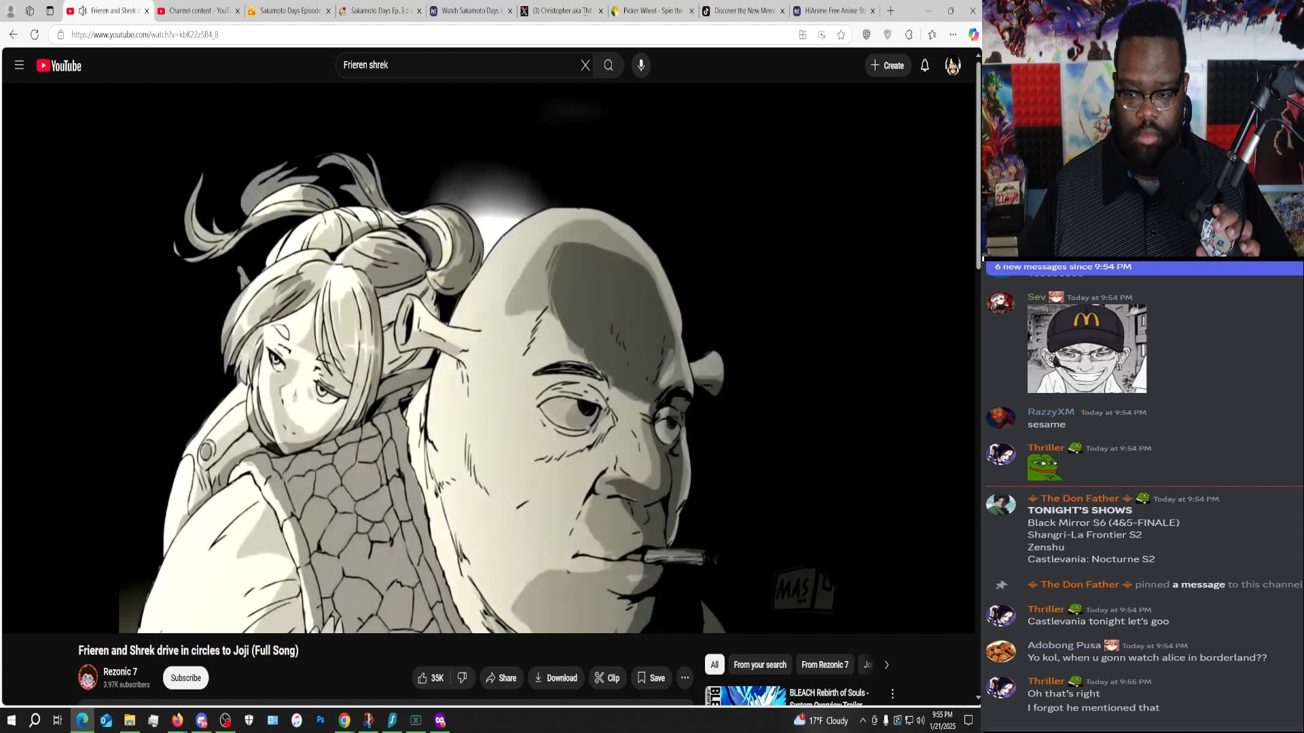Switch to the Picker Wheel browser tab

point(652,11)
